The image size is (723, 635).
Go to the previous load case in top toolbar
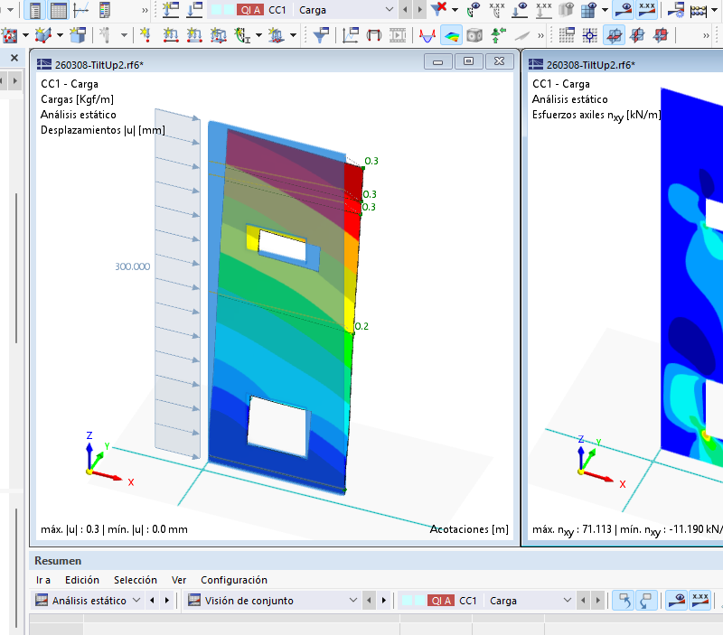click(405, 10)
